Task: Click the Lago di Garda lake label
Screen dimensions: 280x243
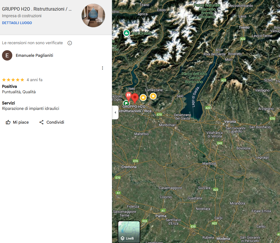Action: (196, 97)
